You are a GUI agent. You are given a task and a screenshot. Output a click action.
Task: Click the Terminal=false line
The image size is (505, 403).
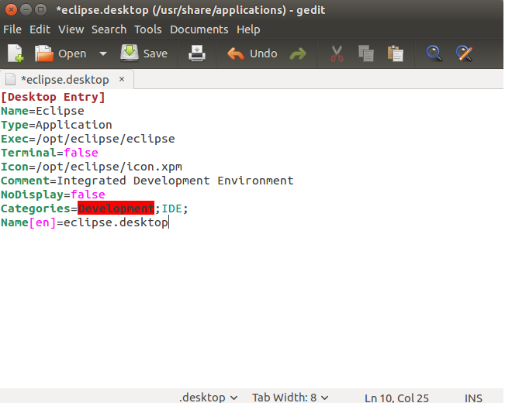tap(50, 153)
